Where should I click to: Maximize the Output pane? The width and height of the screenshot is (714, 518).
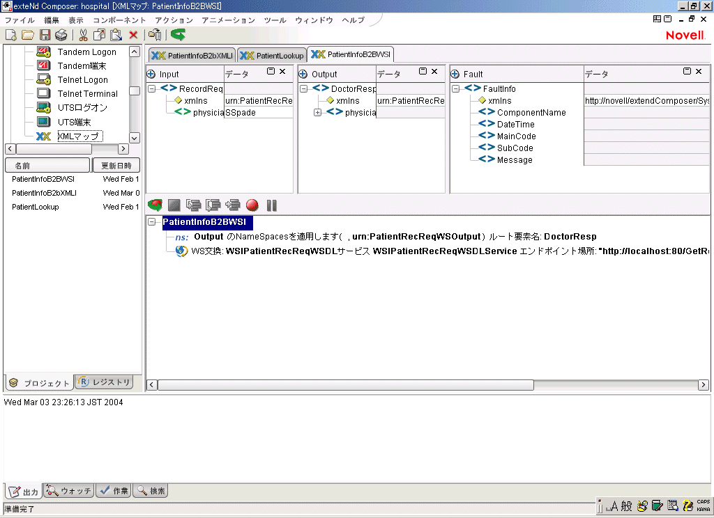click(423, 71)
